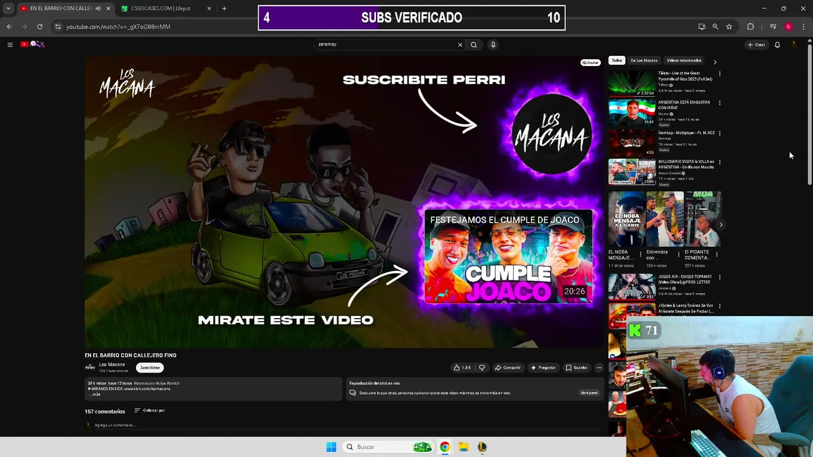Click Suscribite Los Macana end-screen circle
This screenshot has width=813, height=457.
551,134
